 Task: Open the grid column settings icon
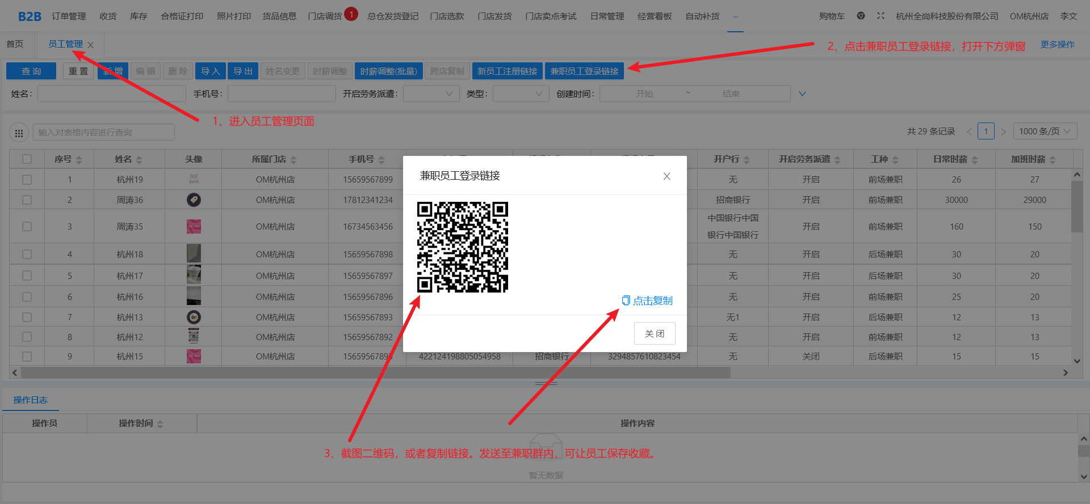click(x=19, y=133)
